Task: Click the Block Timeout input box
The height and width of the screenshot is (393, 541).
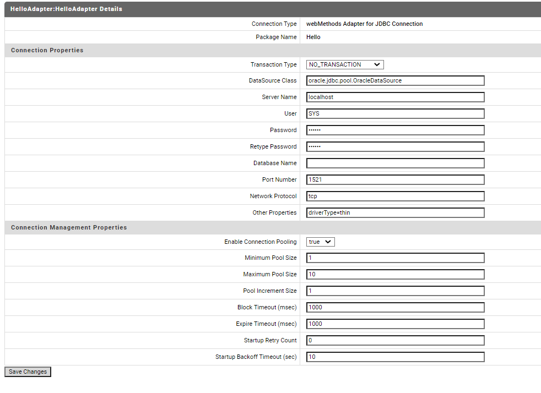Action: coord(395,307)
